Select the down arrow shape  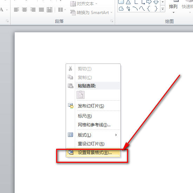156,2
